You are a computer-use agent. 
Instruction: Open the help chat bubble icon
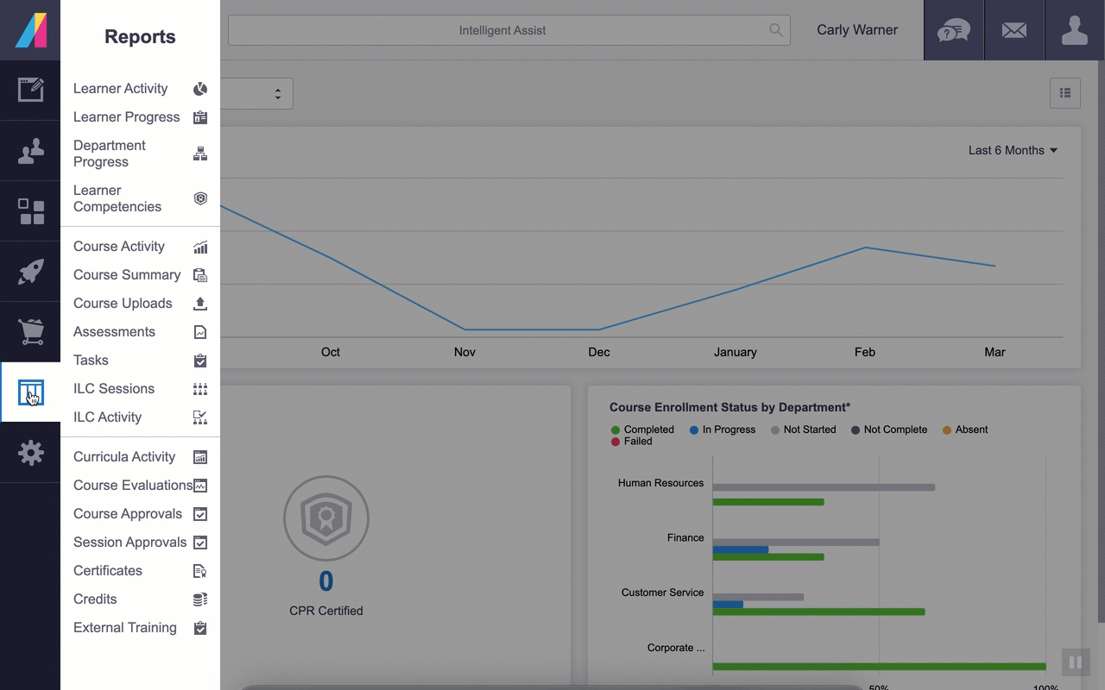coord(954,30)
